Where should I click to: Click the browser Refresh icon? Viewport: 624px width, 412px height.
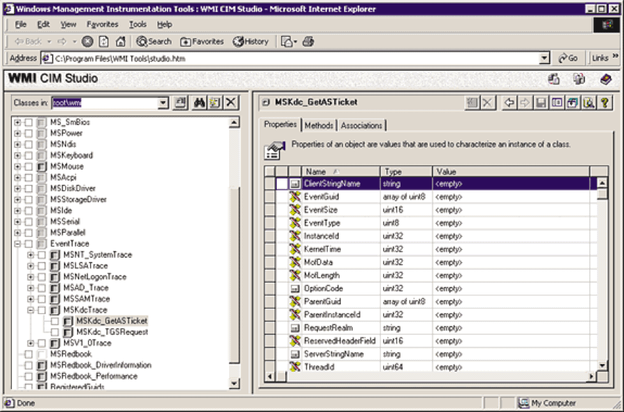point(103,42)
